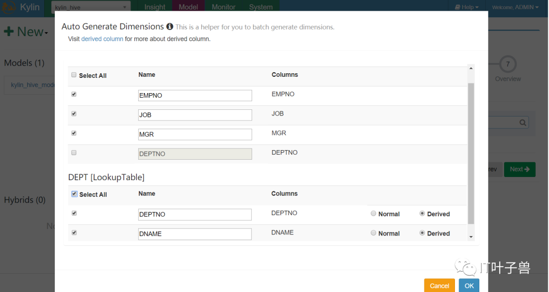Confirm dimensions with OK button
Image resolution: width=549 pixels, height=292 pixels.
click(x=469, y=286)
